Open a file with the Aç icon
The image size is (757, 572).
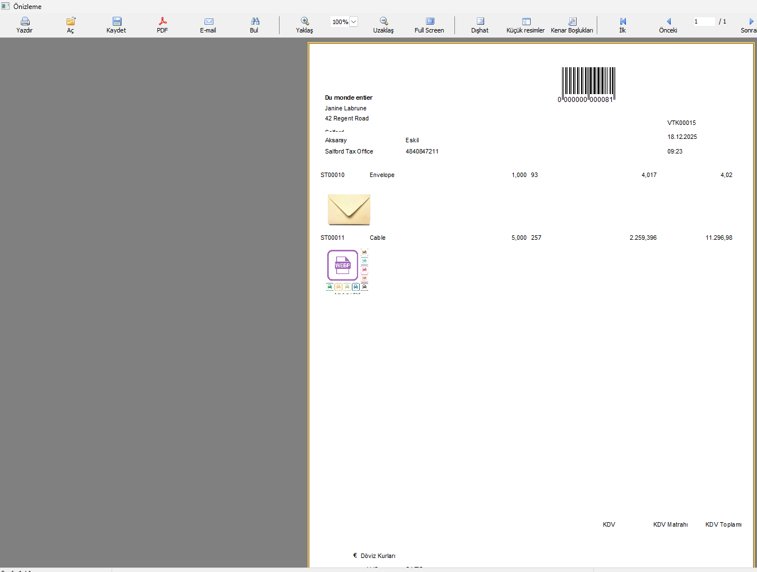(x=71, y=22)
